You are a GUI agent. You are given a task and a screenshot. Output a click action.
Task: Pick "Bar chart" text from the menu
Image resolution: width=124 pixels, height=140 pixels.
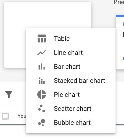[x=67, y=66]
